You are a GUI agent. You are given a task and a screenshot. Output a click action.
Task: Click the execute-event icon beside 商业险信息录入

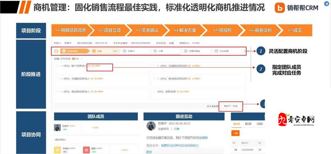coord(92,92)
